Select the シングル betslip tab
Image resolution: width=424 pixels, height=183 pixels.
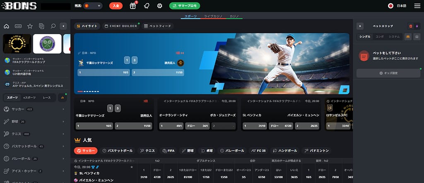point(365,37)
